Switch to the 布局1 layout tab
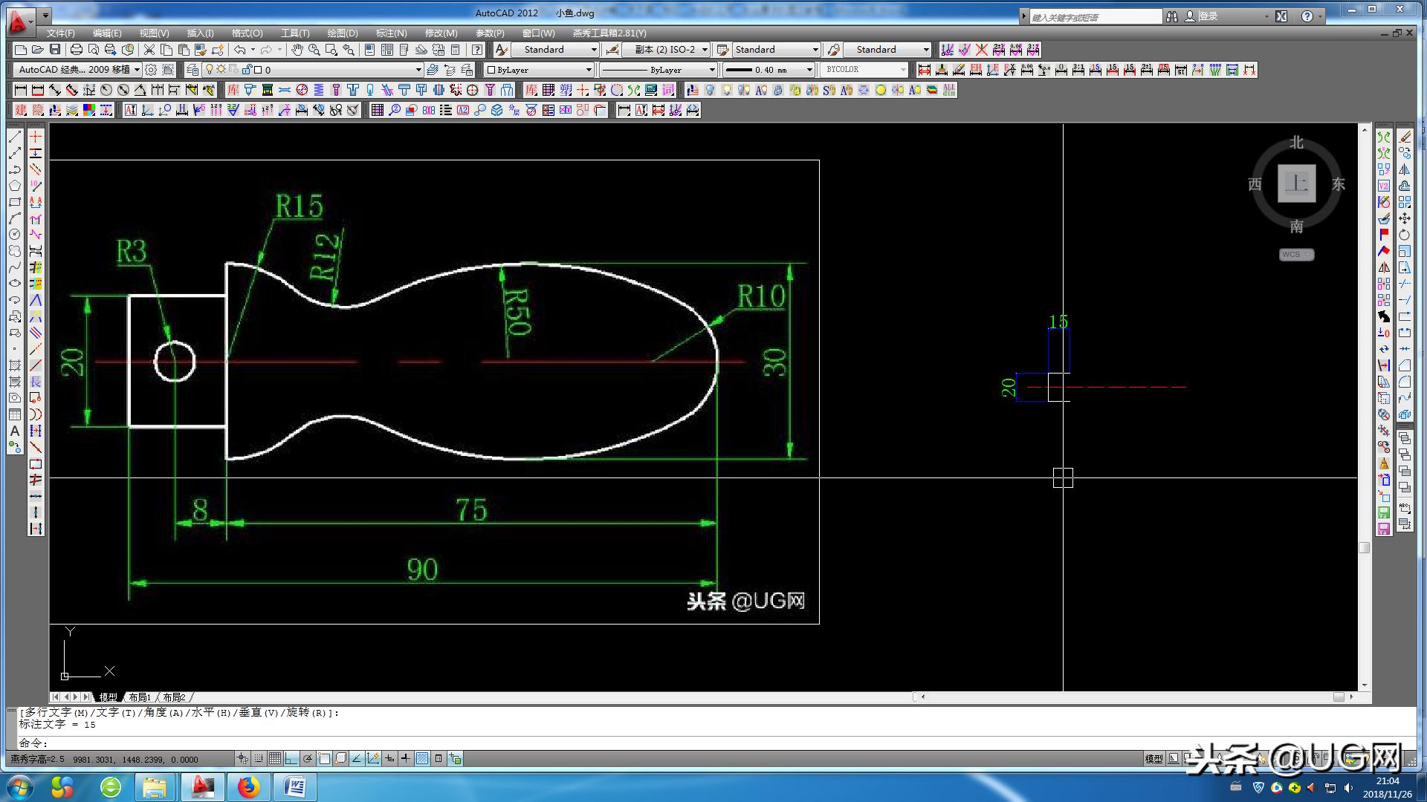This screenshot has height=802, width=1427. 139,697
